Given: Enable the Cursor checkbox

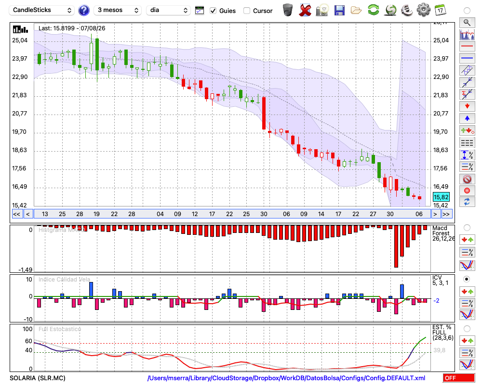Looking at the screenshot, I should pyautogui.click(x=246, y=11).
